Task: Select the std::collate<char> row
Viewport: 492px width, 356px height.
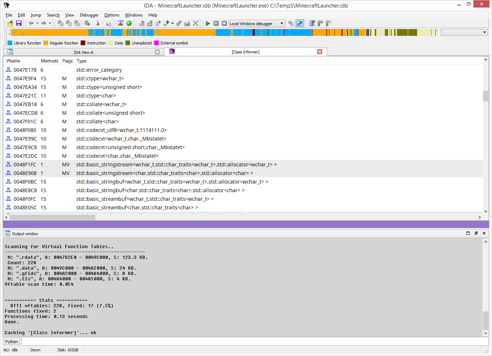Action: pos(243,122)
